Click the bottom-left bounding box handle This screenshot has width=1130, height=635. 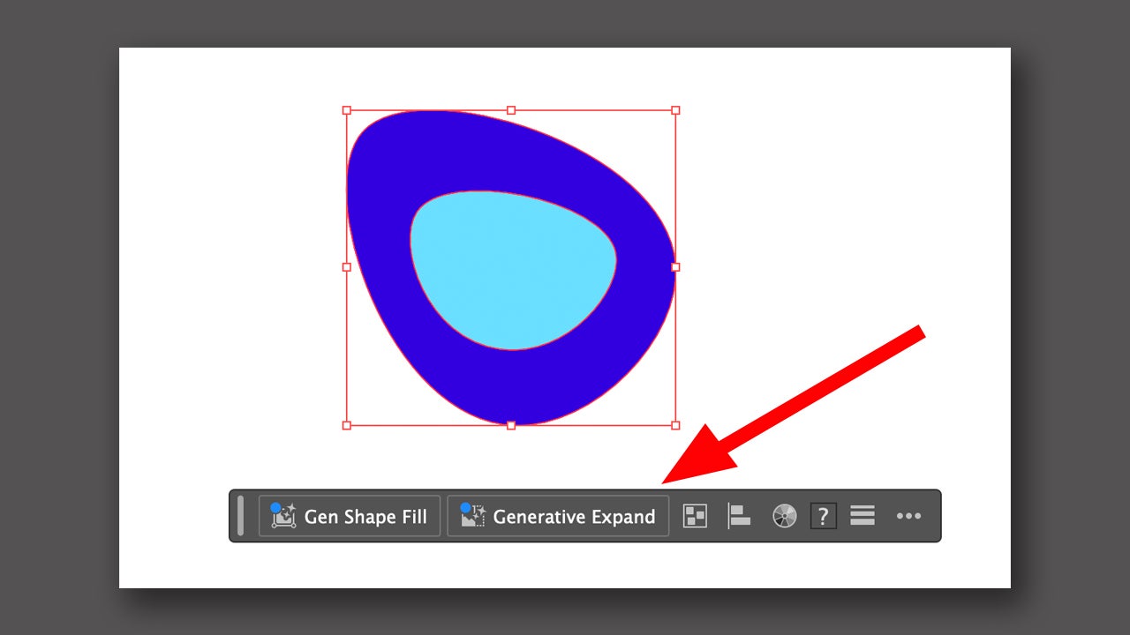coord(347,425)
